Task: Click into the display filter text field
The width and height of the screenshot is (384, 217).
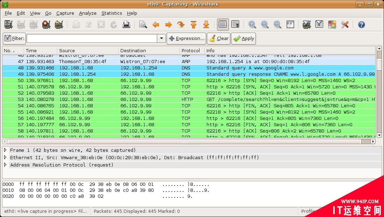Action: click(x=92, y=39)
